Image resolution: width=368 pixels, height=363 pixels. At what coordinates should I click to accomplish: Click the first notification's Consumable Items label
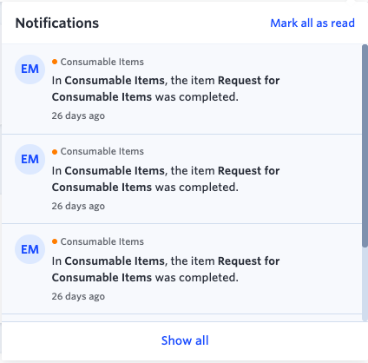(102, 62)
